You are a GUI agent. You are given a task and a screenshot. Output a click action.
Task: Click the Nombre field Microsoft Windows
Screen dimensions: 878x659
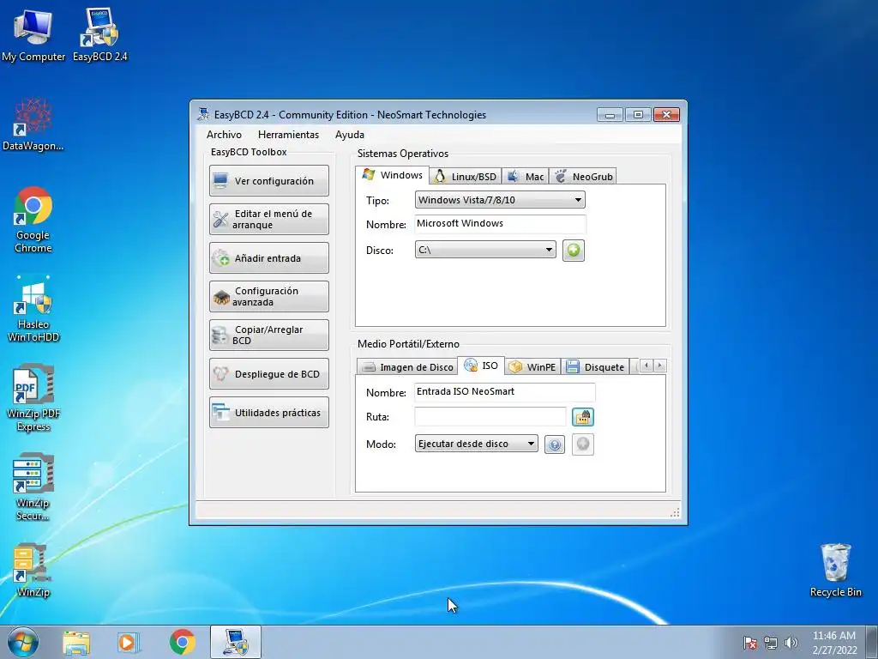click(500, 224)
